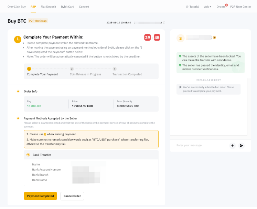This screenshot has width=257, height=209.
Task: Select the Bank Transfer radio button
Action: [28, 155]
